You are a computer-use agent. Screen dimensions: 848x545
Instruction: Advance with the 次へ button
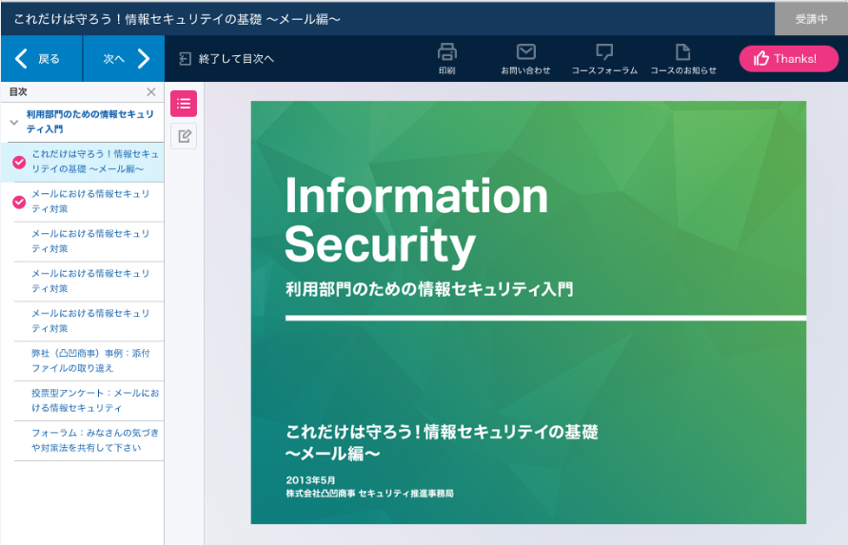(x=124, y=59)
